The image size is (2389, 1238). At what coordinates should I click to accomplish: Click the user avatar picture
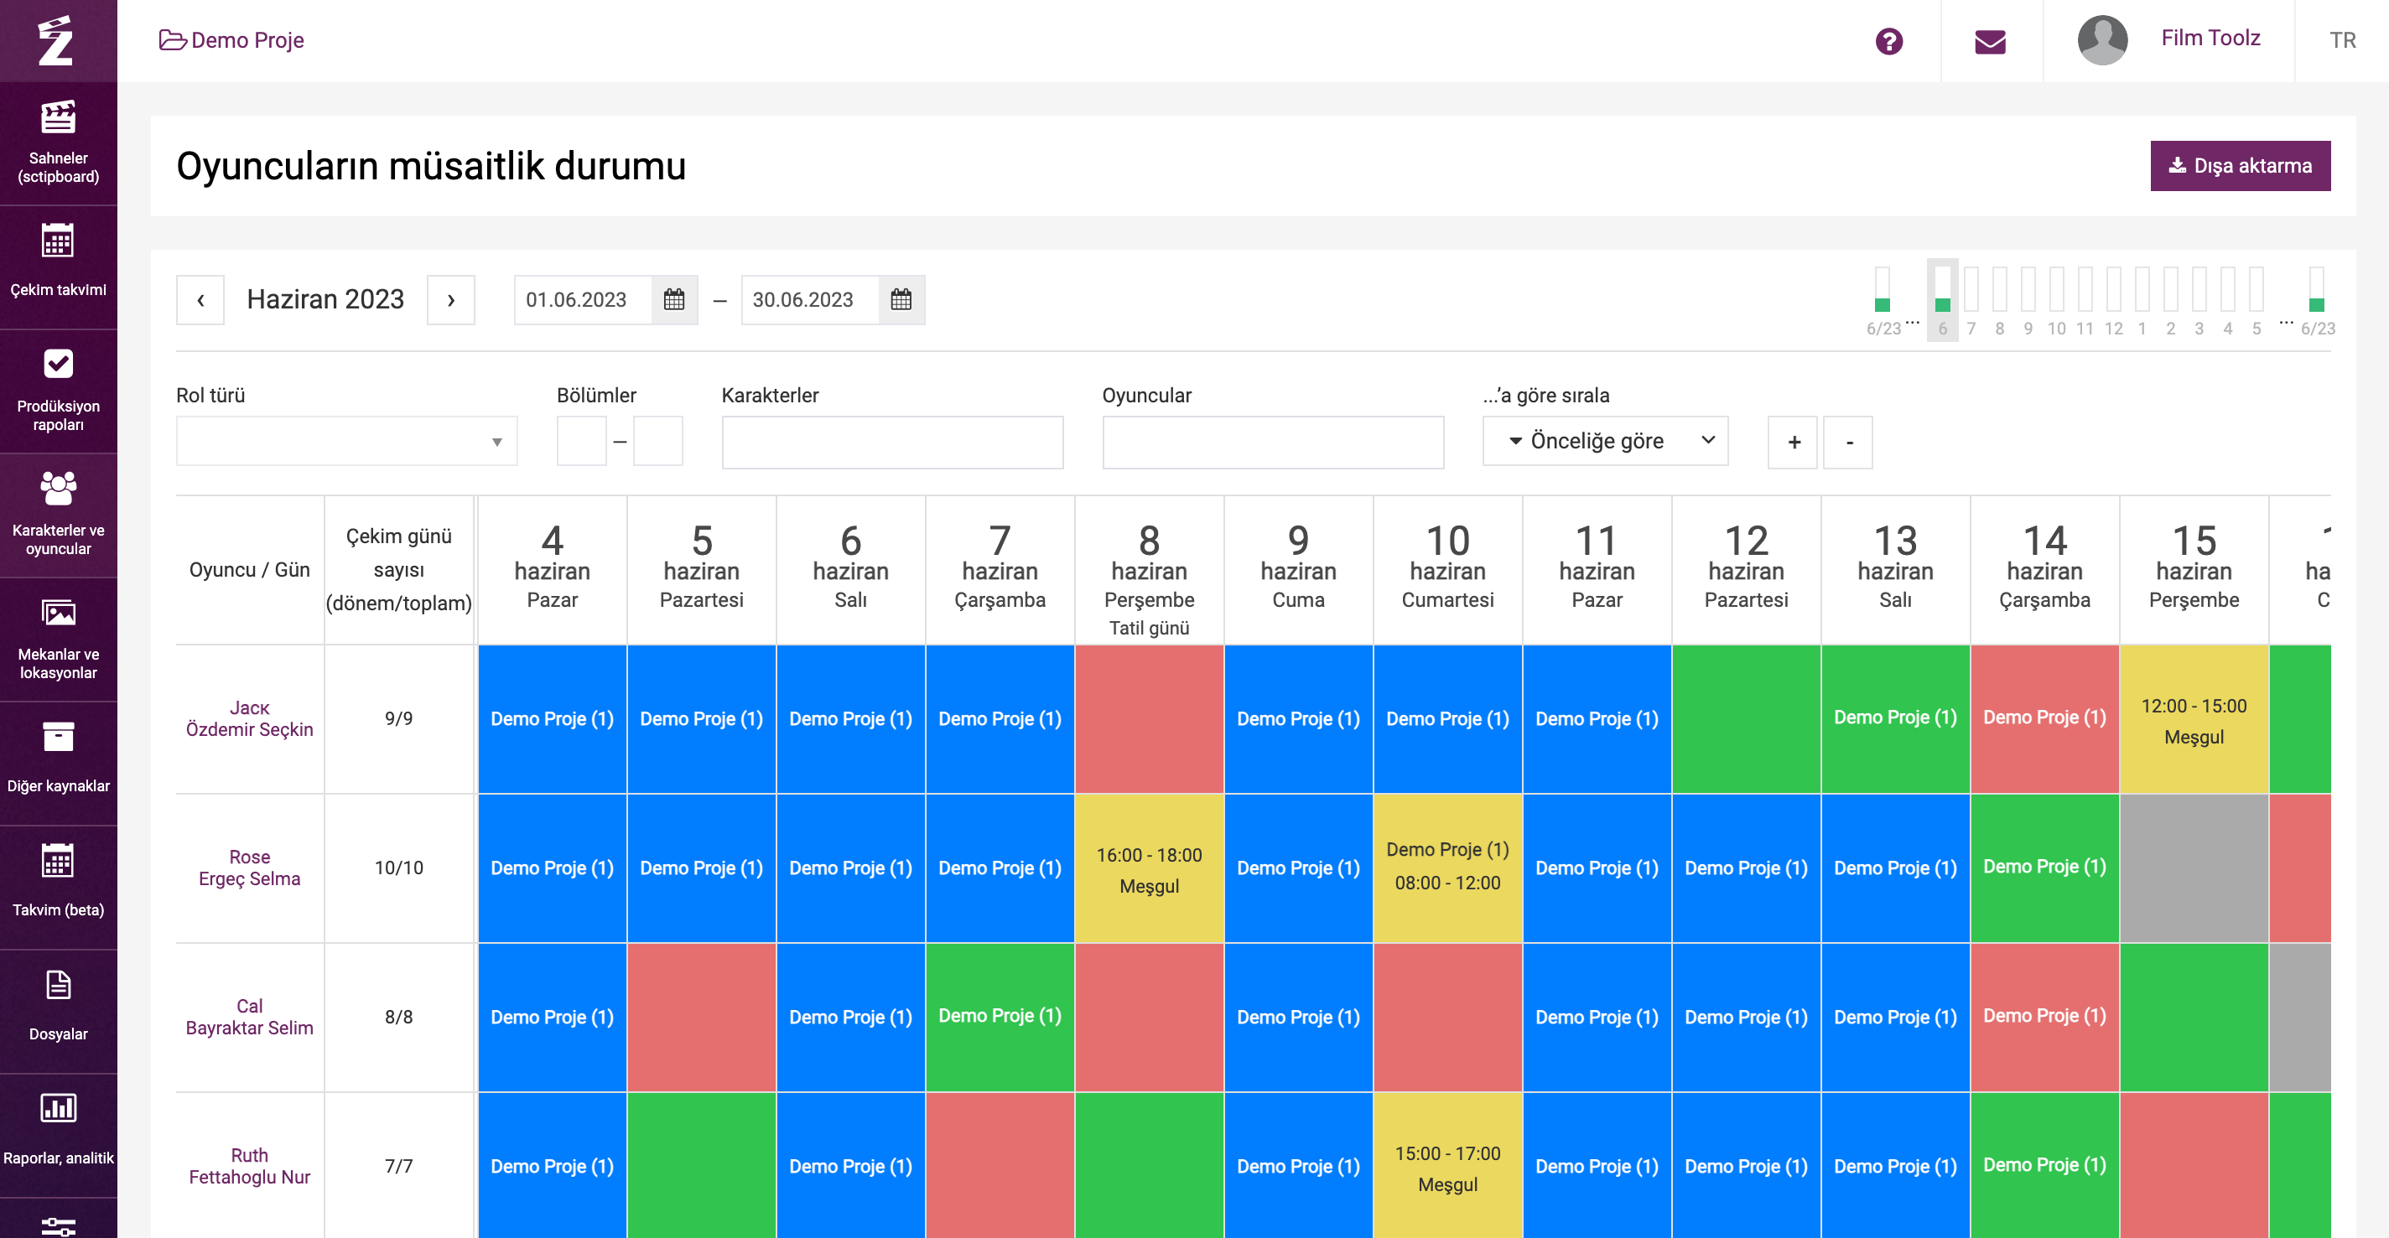coord(2101,40)
